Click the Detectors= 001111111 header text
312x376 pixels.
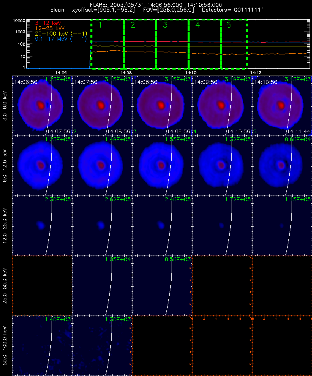point(233,10)
